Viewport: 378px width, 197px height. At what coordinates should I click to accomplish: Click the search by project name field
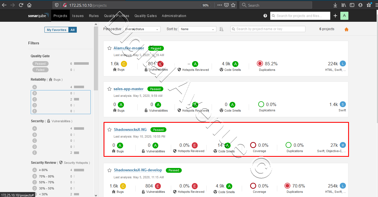click(x=267, y=29)
